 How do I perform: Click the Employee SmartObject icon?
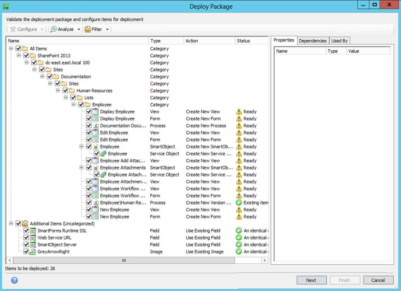click(x=96, y=147)
